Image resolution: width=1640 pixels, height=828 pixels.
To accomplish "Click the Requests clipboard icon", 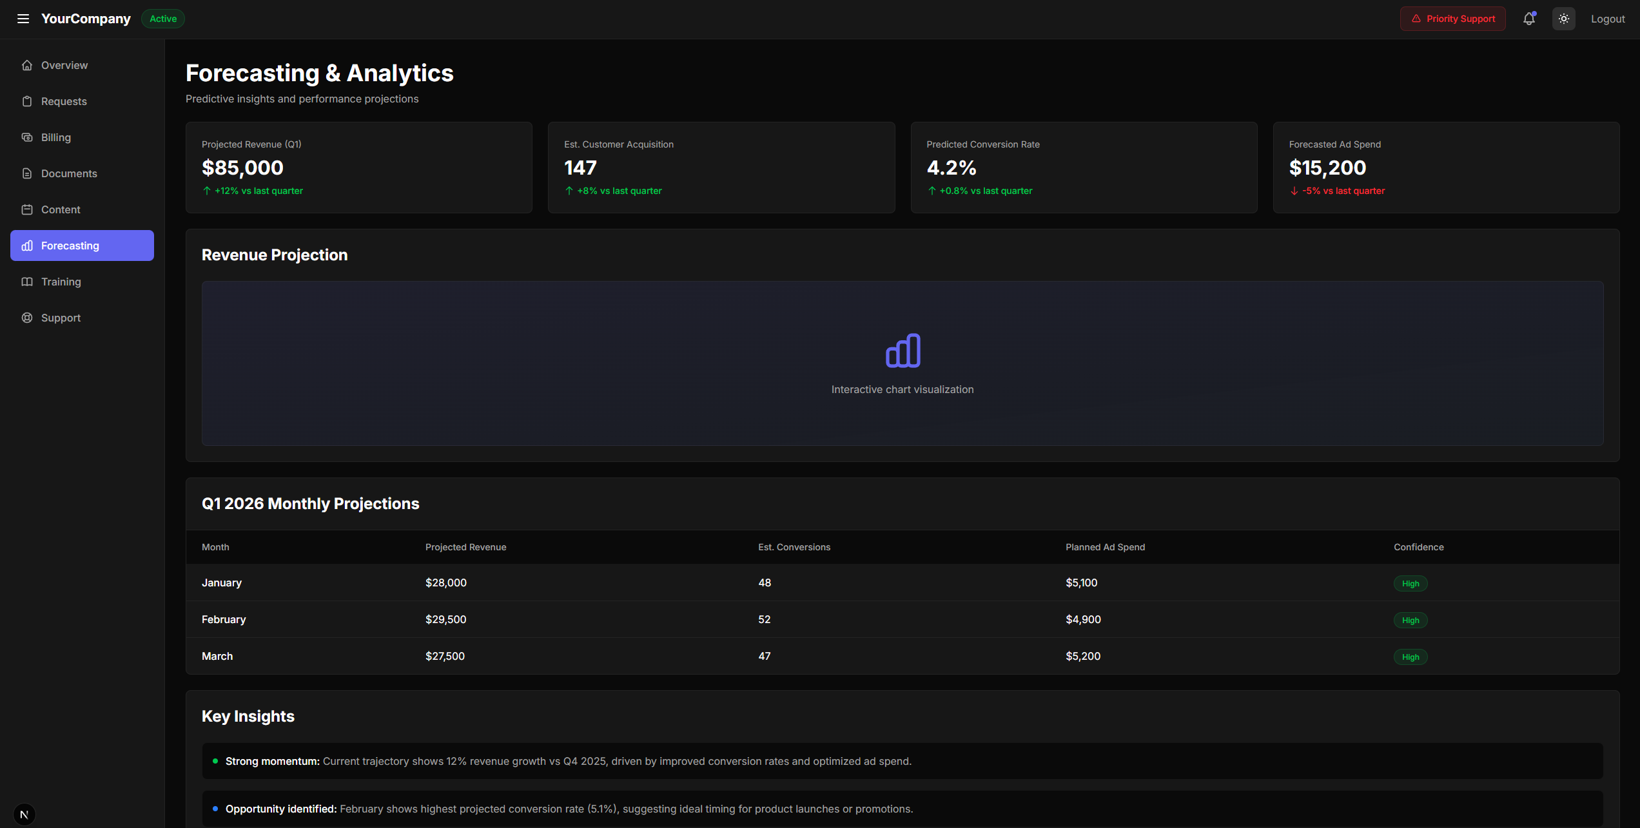I will coord(27,101).
